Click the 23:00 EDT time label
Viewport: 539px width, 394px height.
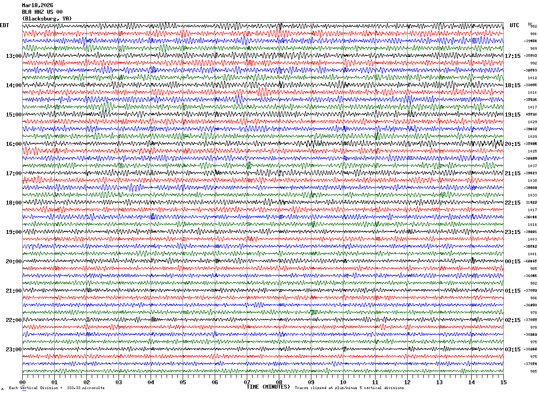[x=13, y=350]
